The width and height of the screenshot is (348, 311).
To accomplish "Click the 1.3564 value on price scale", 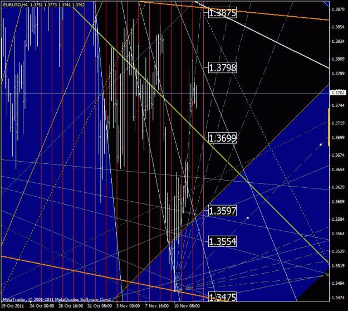I will tap(338, 234).
